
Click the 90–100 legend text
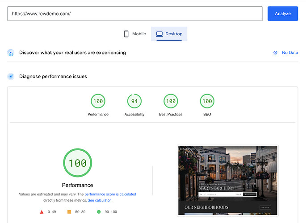111,212
